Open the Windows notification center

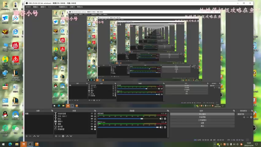tap(256, 144)
